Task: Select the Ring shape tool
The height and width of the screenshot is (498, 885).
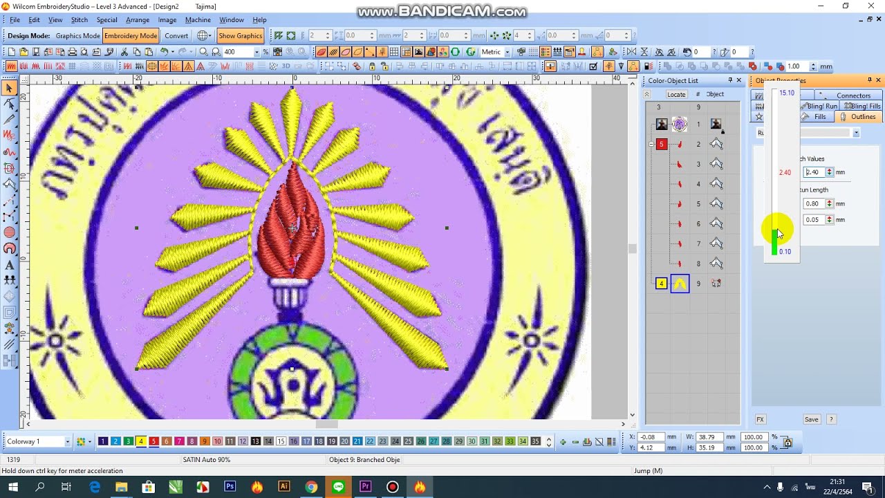Action: (10, 248)
